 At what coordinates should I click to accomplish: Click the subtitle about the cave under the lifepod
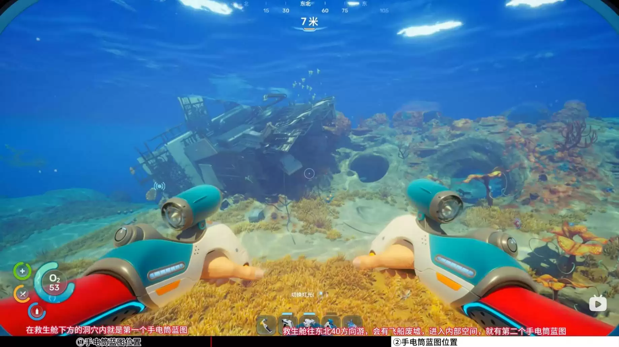coord(107,330)
